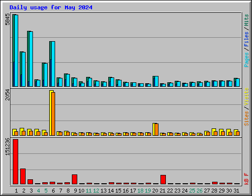The image size is (252, 196).
Task: Click day 21 on the x-axis
Action: point(162,191)
